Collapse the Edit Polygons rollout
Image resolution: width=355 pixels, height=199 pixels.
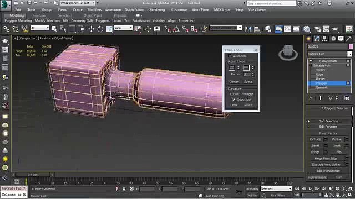328,127
